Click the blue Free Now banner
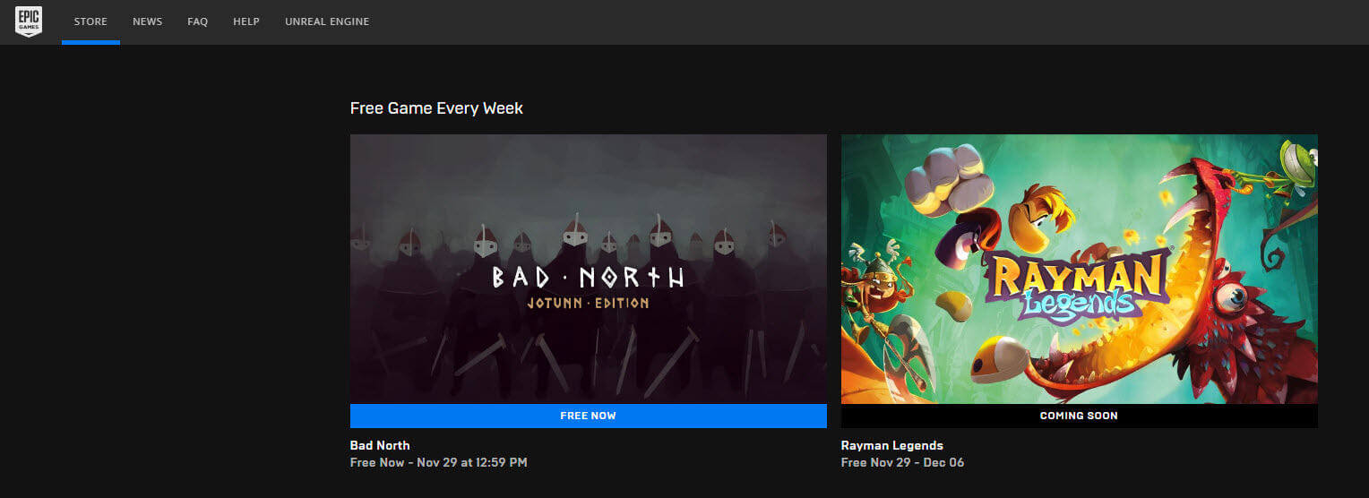This screenshot has height=498, width=1369. pos(589,416)
